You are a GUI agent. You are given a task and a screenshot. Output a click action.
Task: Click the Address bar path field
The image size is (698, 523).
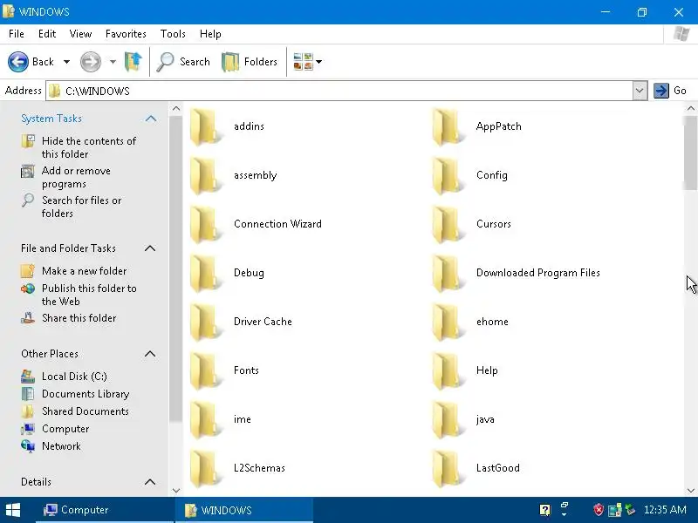[339, 91]
